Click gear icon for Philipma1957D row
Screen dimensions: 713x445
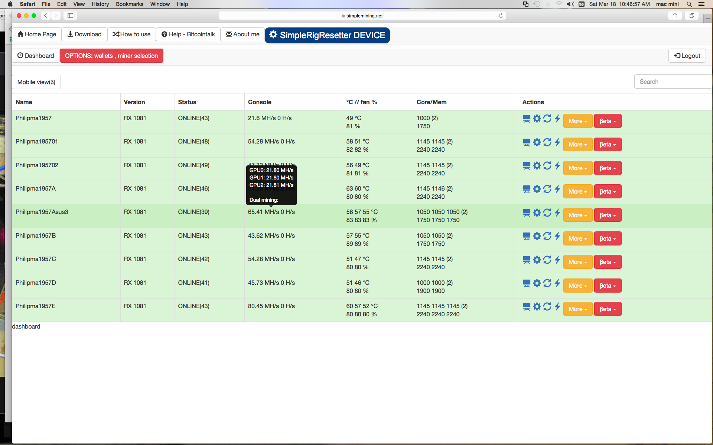point(537,283)
